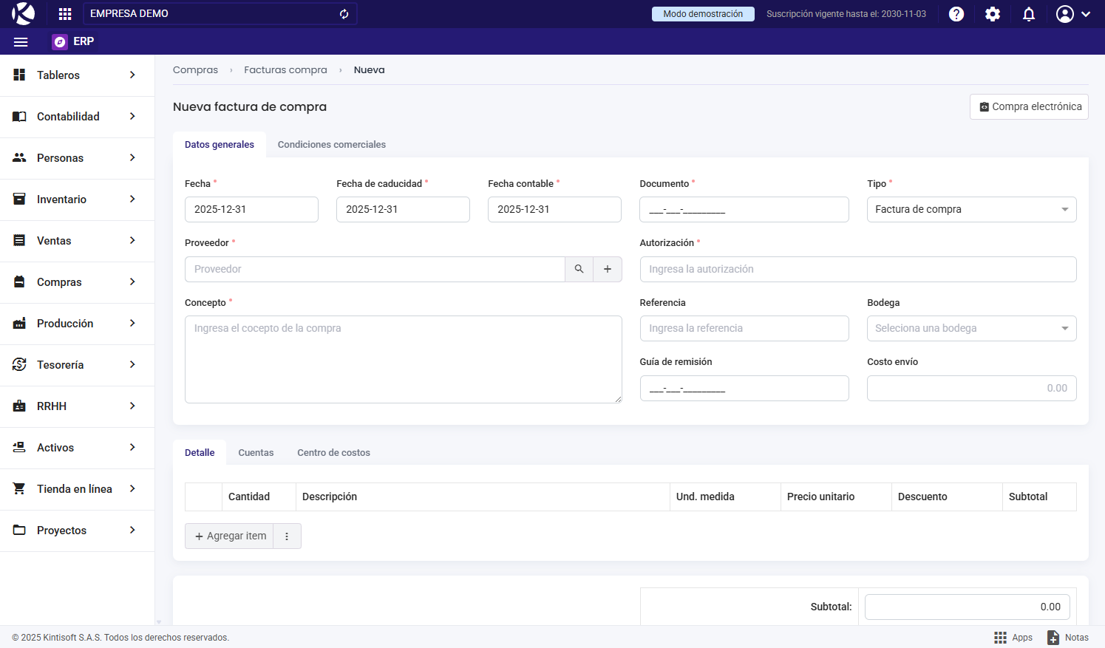This screenshot has height=648, width=1105.
Task: Click the Facturas compra breadcrumb link
Action: 285,70
